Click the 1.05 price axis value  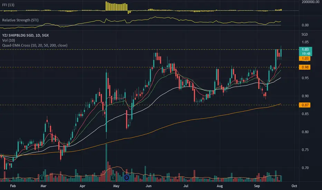click(305, 42)
